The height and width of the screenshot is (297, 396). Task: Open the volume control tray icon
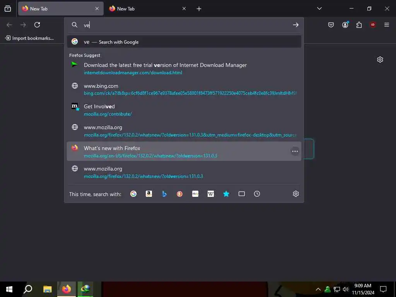coord(345,289)
